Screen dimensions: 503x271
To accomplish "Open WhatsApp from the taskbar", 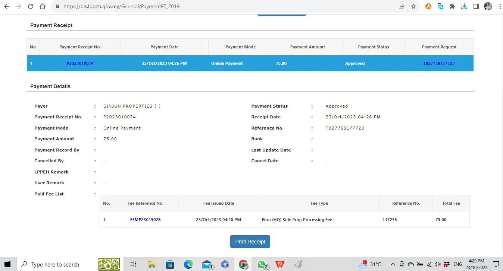I will coord(262,264).
